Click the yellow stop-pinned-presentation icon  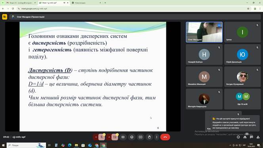point(4,17)
